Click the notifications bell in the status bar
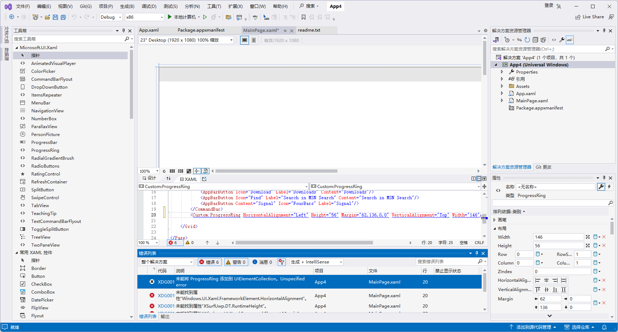 point(604,327)
